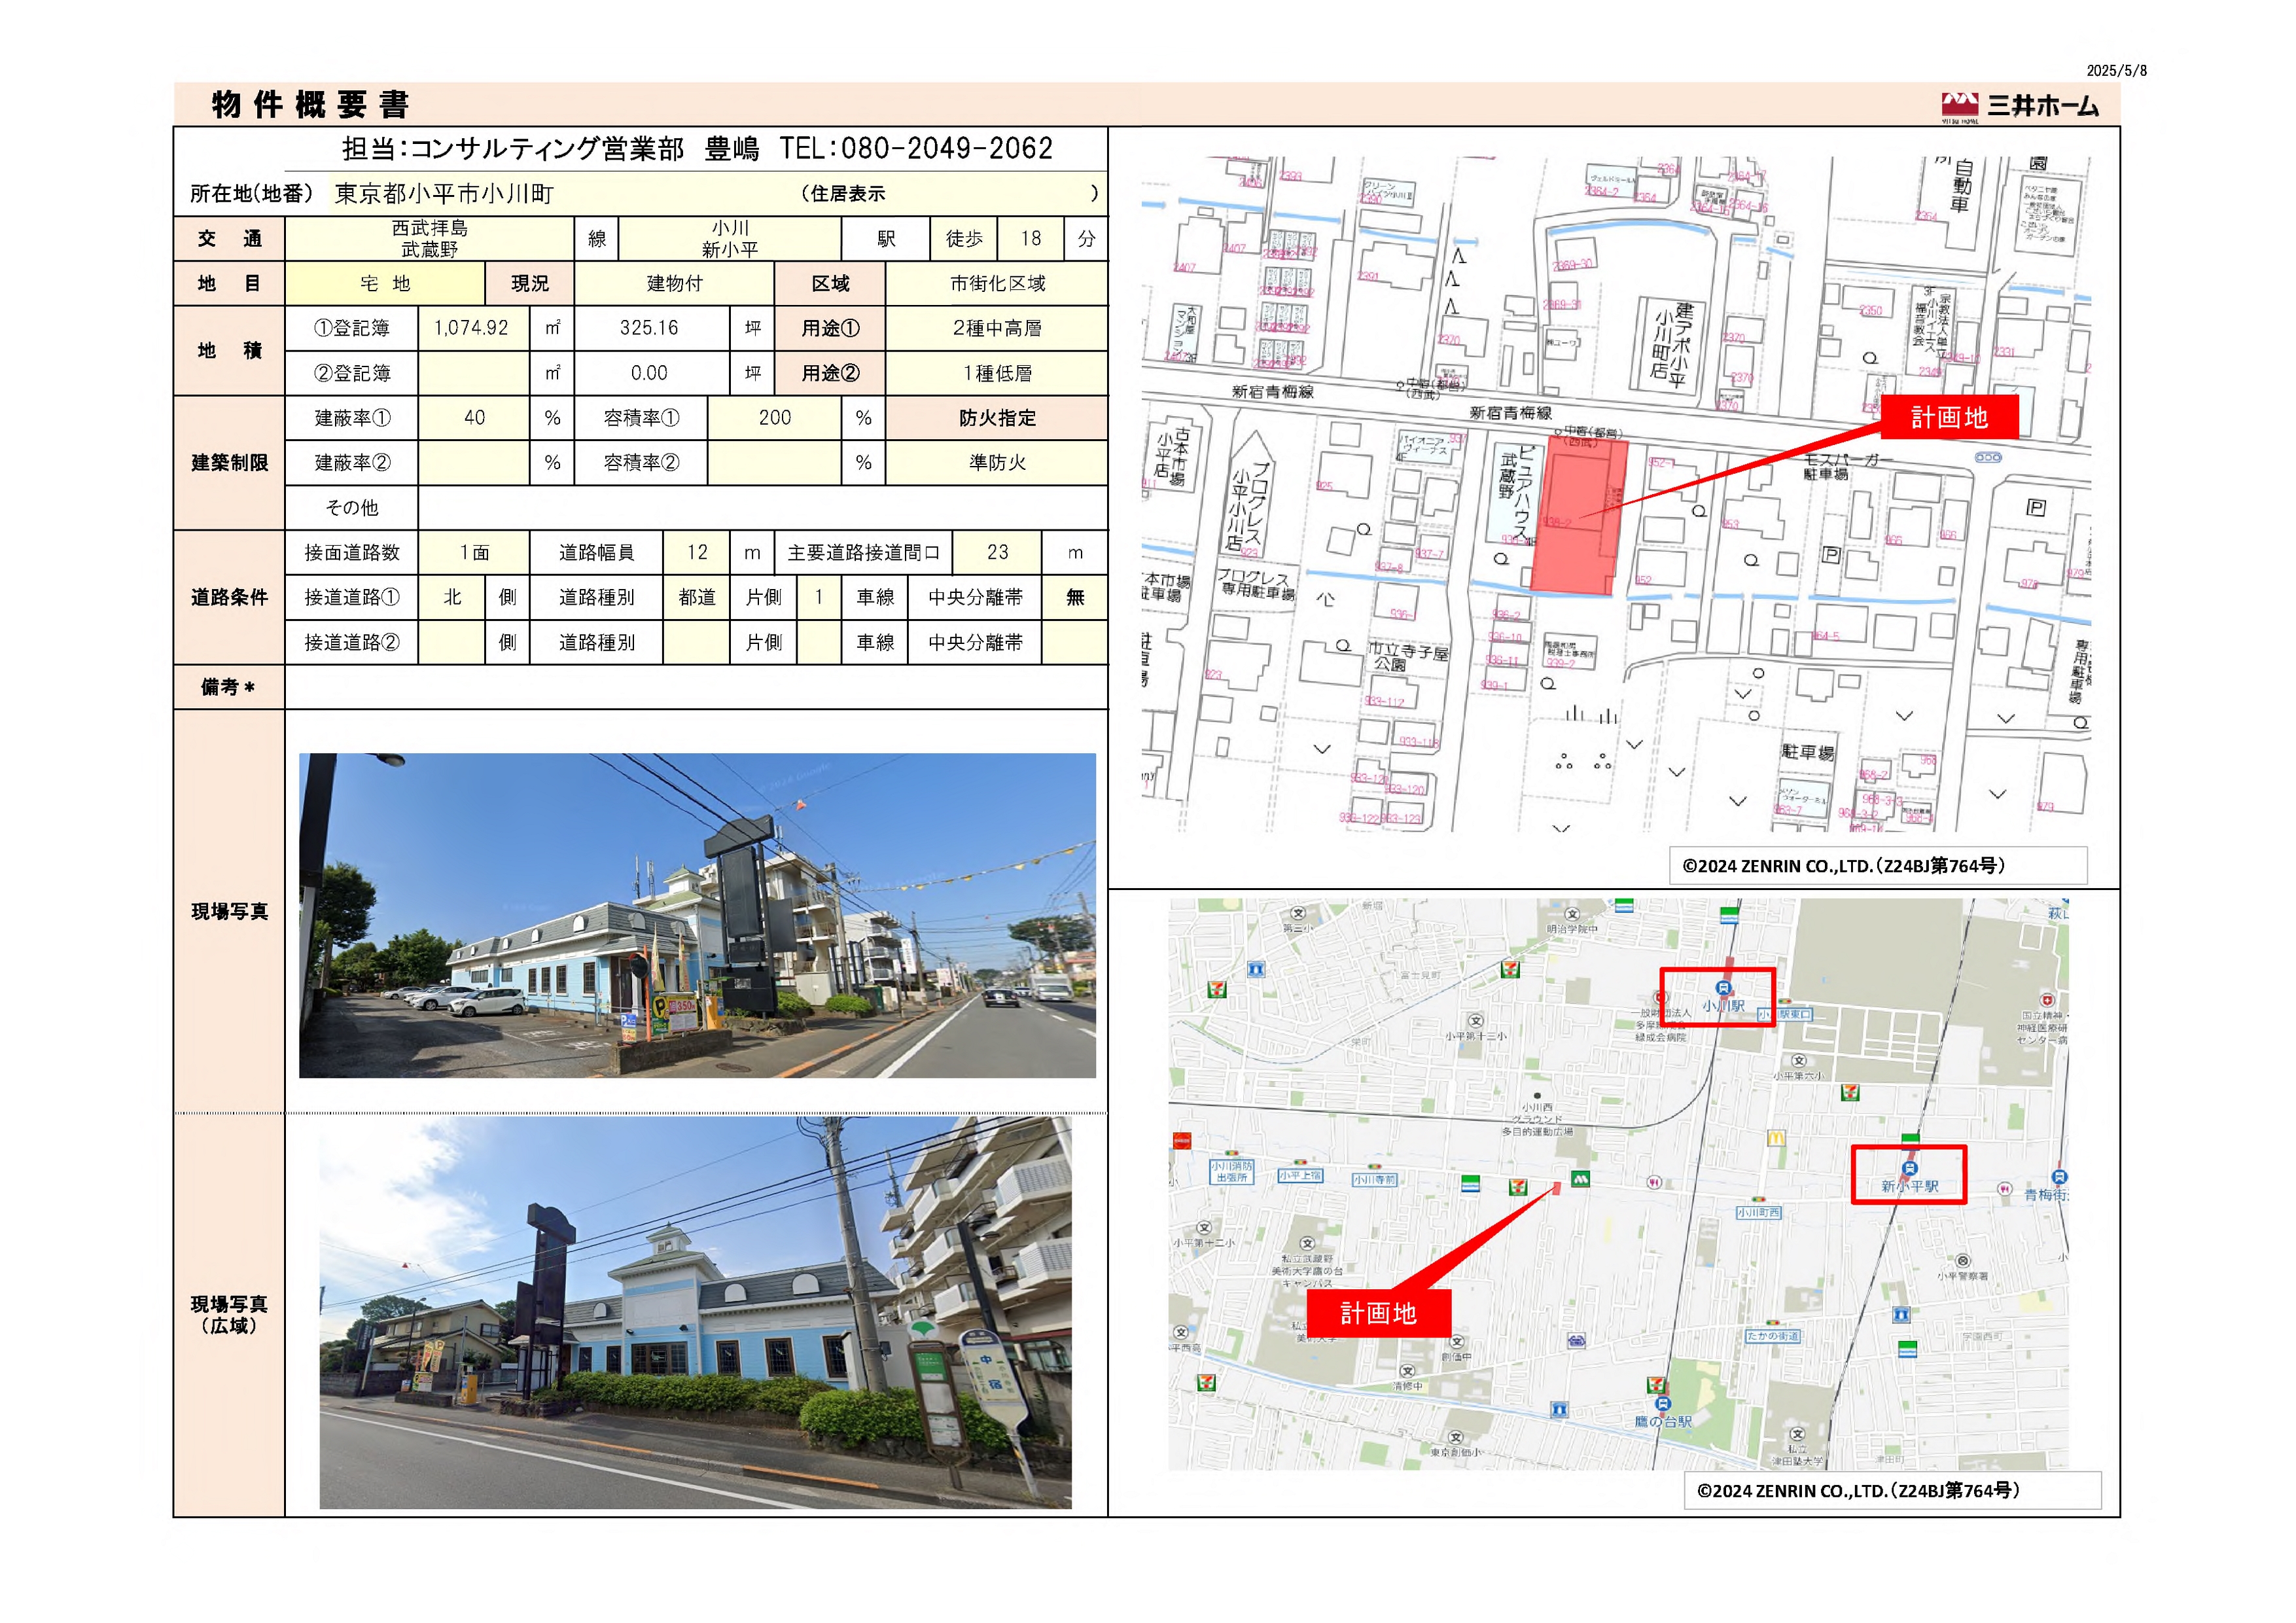Click the 小川駅 station icon
Image resolution: width=2296 pixels, height=1623 pixels.
point(1724,988)
